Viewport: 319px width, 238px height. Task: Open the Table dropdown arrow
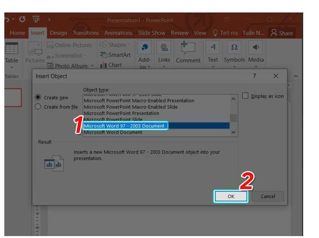12,67
